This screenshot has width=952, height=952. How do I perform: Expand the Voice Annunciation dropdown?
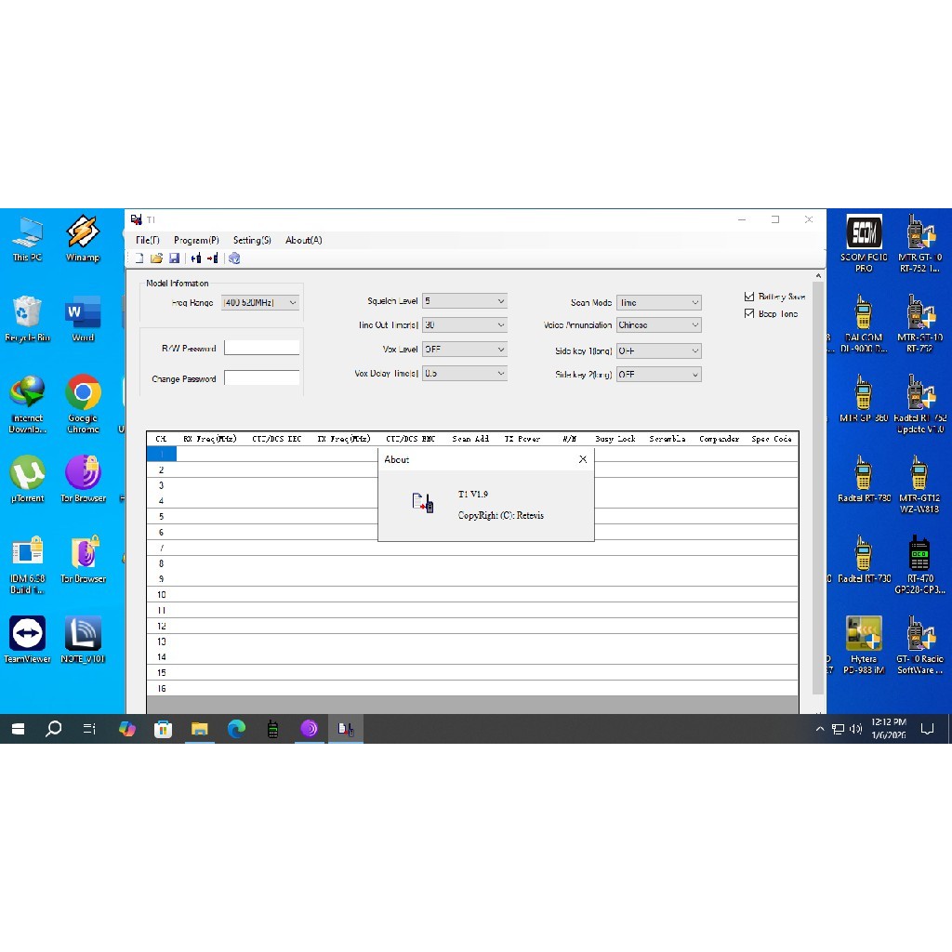tap(696, 325)
